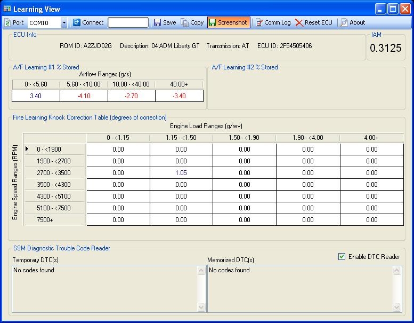Select the COM10 port combo box
The image size is (414, 323).
pos(47,23)
